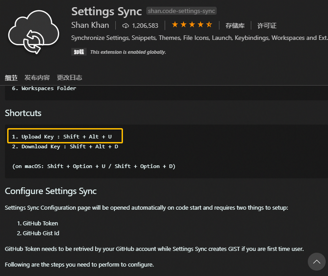The height and width of the screenshot is (276, 328).
Task: Click the Upload Key shortcut line
Action: [x=62, y=137]
